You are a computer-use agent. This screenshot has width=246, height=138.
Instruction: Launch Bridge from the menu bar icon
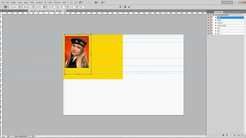pyautogui.click(x=71, y=3)
